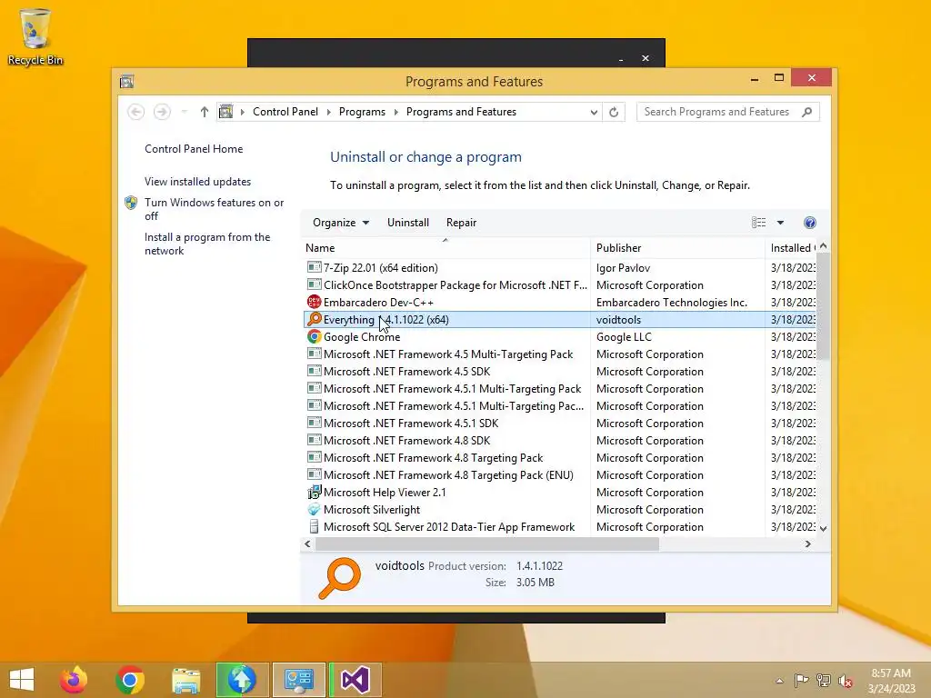The height and width of the screenshot is (698, 931).
Task: Select Microsoft .NET Framework 4.5.1 SDK
Action: coord(560,424)
